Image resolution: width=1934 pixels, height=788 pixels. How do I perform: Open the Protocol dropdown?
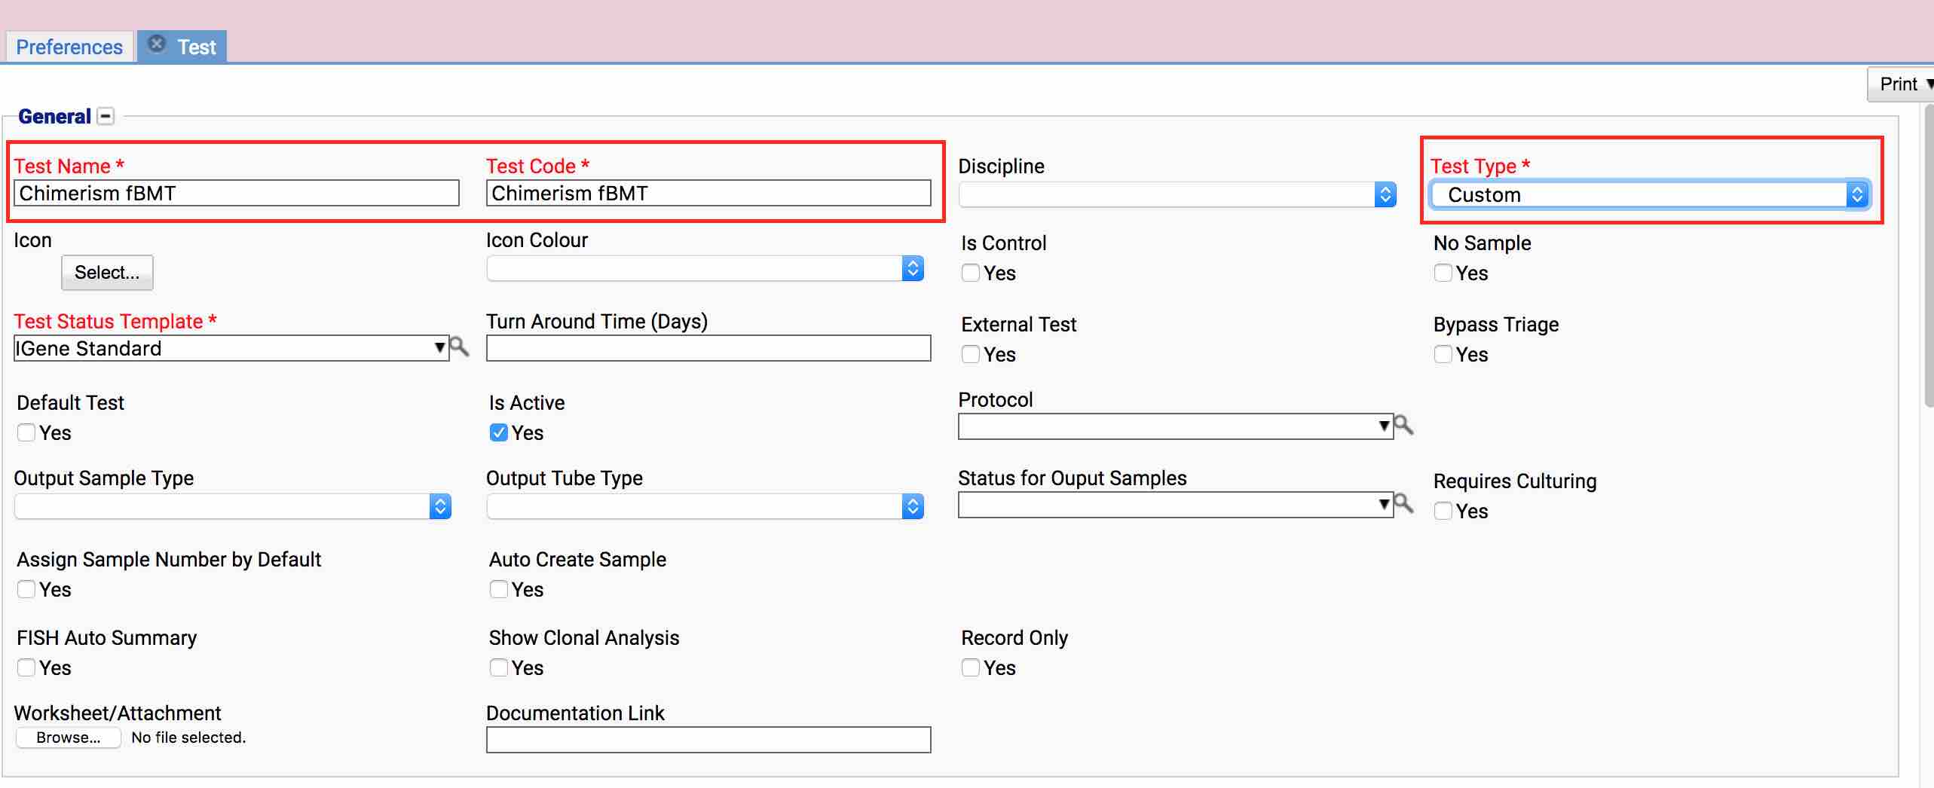[1176, 426]
